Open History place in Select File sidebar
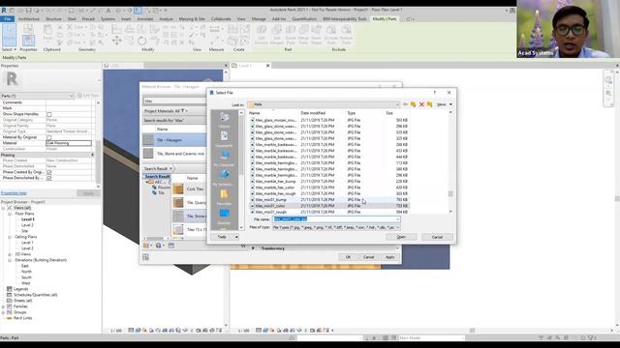 pyautogui.click(x=224, y=120)
